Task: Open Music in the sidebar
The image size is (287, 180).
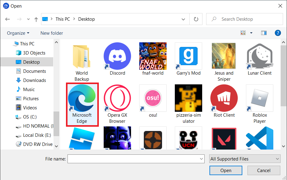Action: (26, 90)
